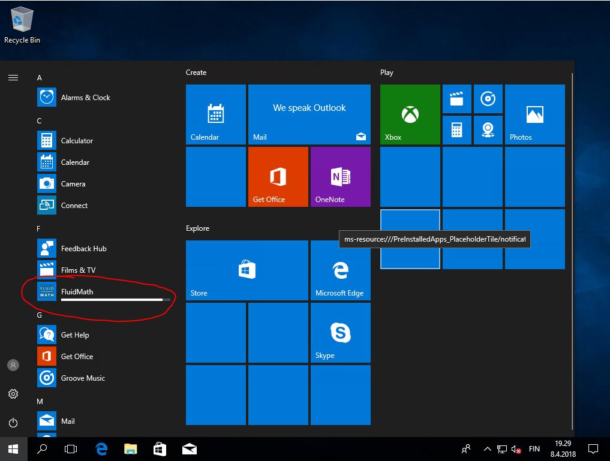610x461 pixels.
Task: Open Calendar in the app list
Action: [103, 162]
